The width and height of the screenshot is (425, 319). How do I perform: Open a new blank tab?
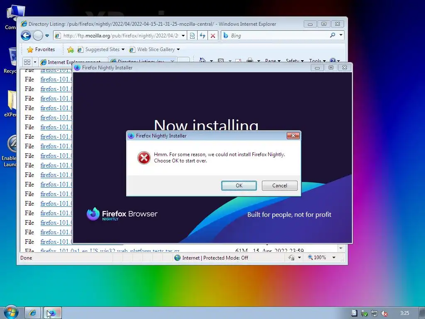[x=183, y=61]
